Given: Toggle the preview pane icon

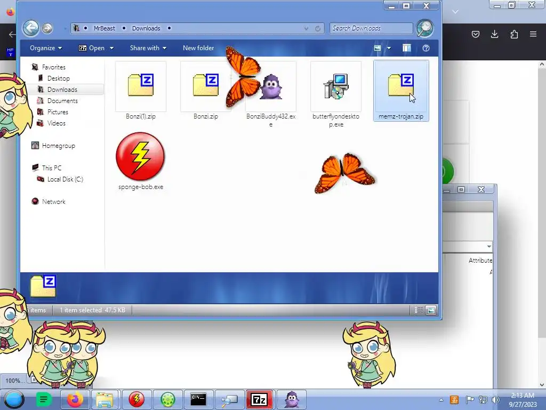Looking at the screenshot, I should coord(406,48).
